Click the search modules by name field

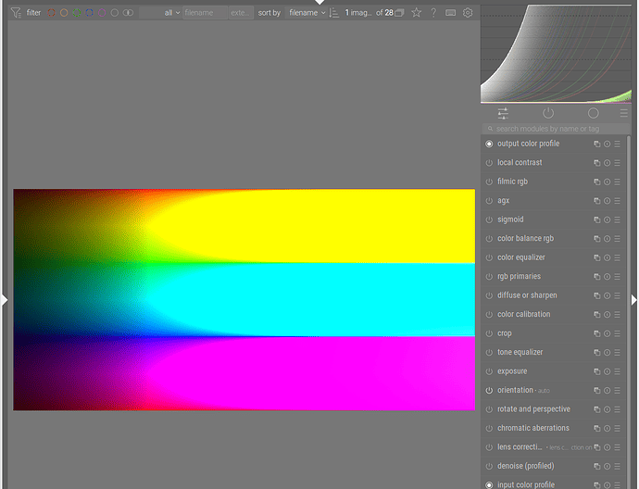(556, 129)
